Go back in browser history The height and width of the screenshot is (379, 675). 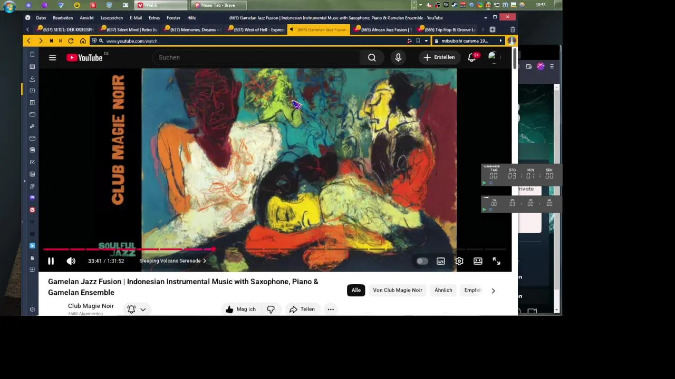pyautogui.click(x=28, y=41)
